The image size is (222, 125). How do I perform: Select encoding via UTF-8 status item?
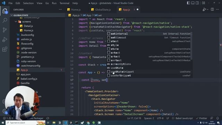pos(160,118)
